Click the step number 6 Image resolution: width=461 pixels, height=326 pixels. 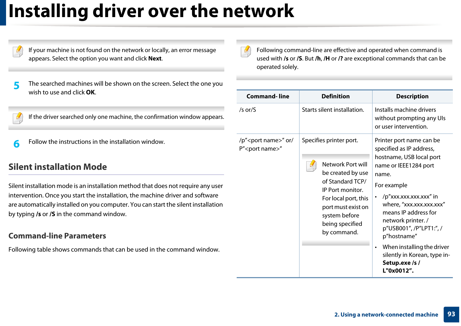coord(16,144)
